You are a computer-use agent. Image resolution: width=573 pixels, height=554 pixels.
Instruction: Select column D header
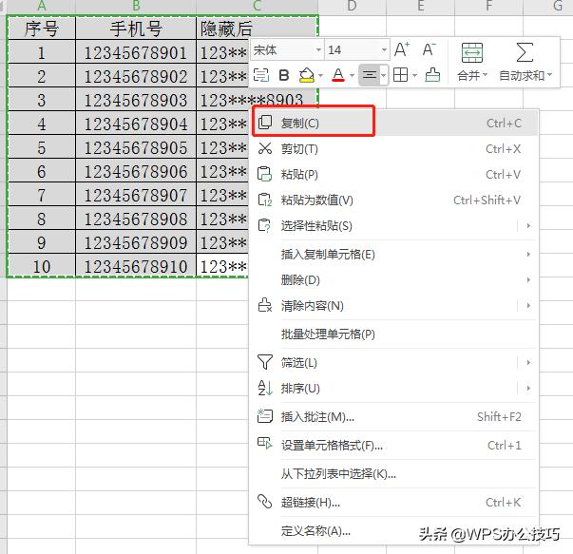tap(352, 7)
